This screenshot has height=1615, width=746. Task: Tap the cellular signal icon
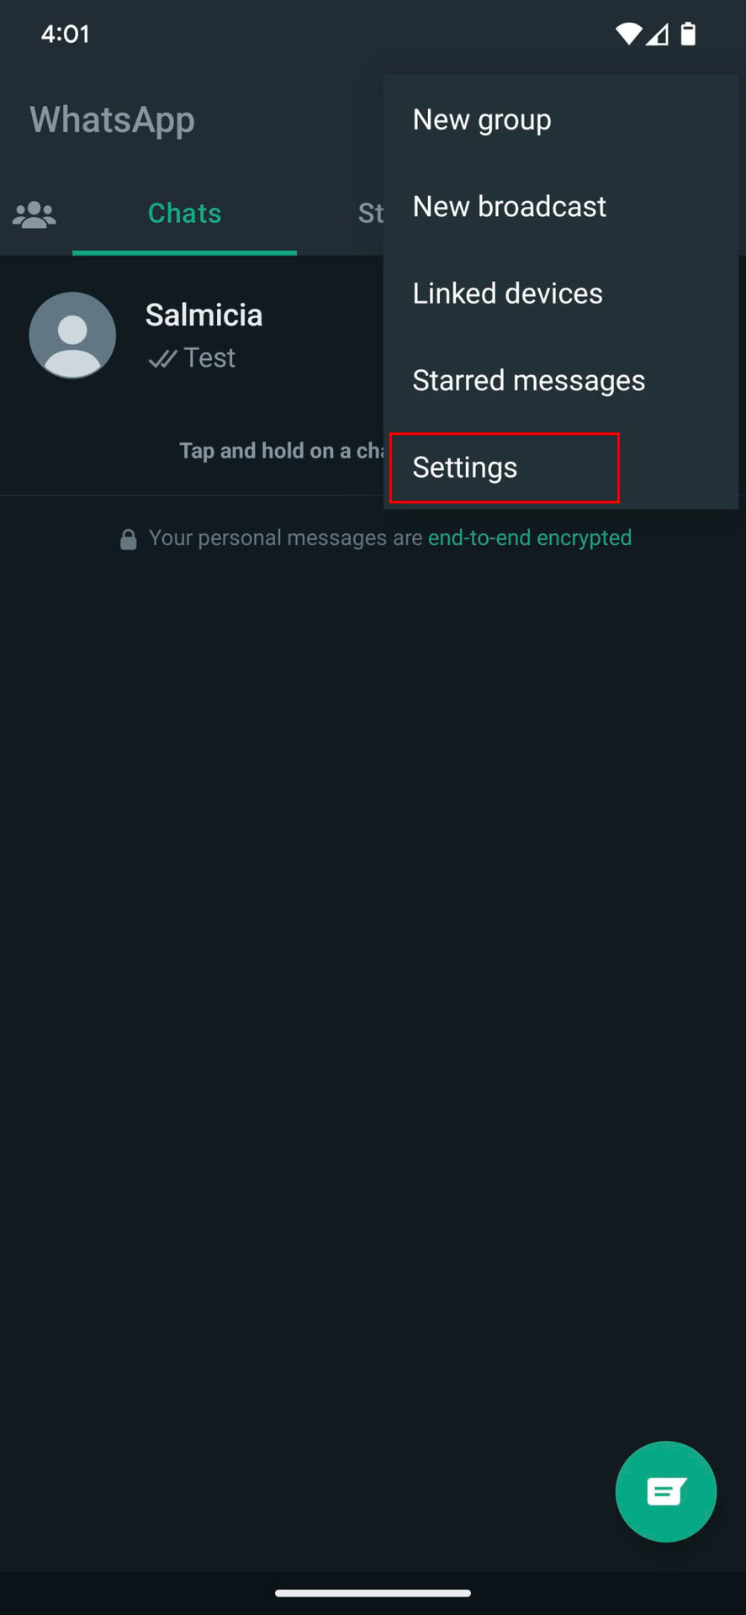click(x=658, y=34)
